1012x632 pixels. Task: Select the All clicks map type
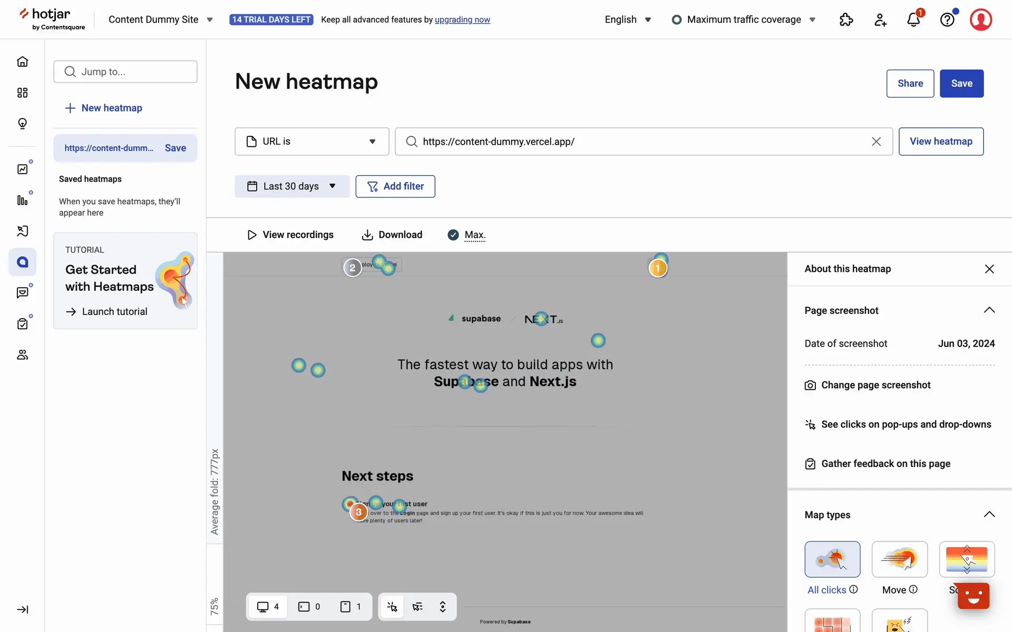(832, 559)
